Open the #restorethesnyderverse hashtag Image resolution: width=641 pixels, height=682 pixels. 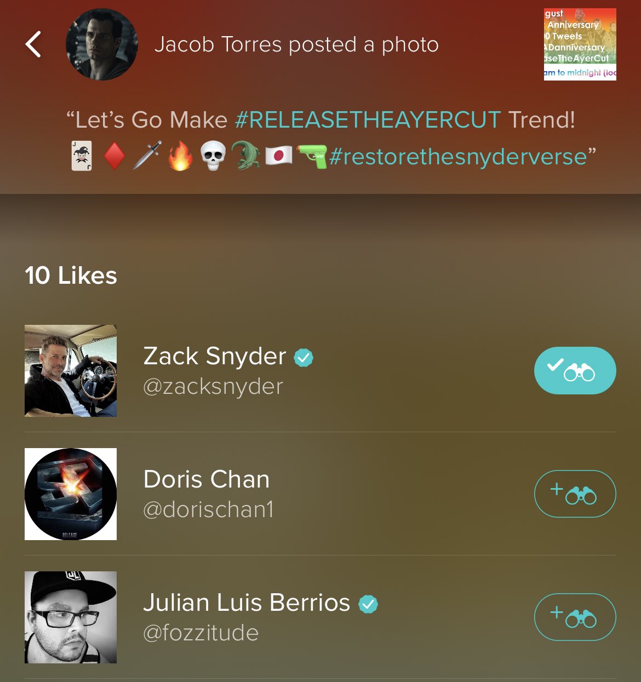click(x=458, y=157)
